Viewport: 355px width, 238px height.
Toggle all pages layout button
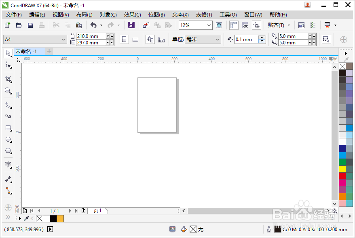tap(150, 39)
